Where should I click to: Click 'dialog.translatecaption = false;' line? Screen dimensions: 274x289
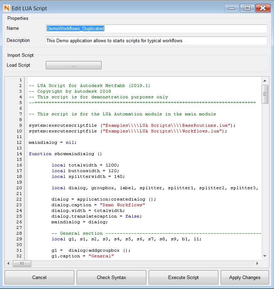[x=97, y=216]
